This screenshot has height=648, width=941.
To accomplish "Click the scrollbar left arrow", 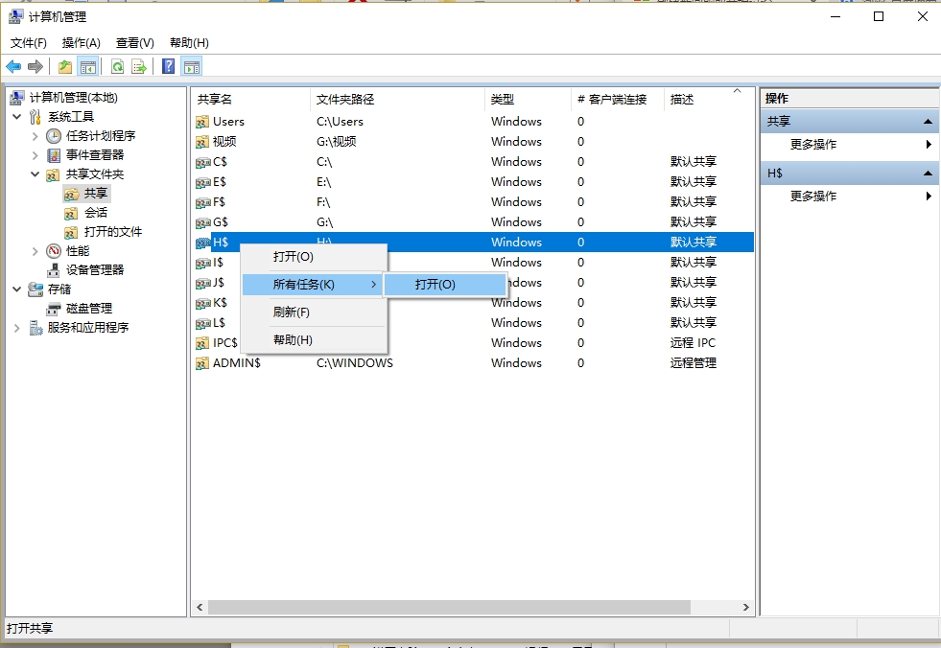I will (x=200, y=607).
